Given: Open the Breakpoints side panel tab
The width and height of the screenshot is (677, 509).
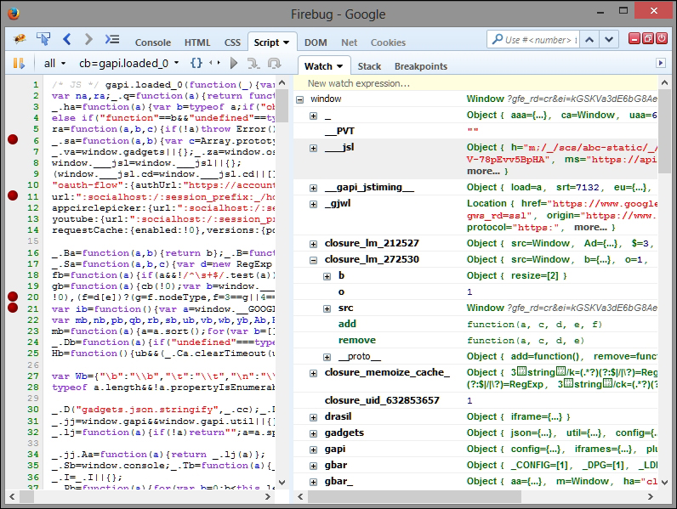Looking at the screenshot, I should click(421, 66).
